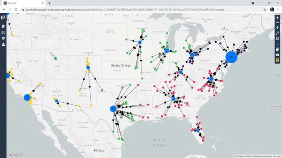Take a map snapshot with camera icon

[x=277, y=54]
